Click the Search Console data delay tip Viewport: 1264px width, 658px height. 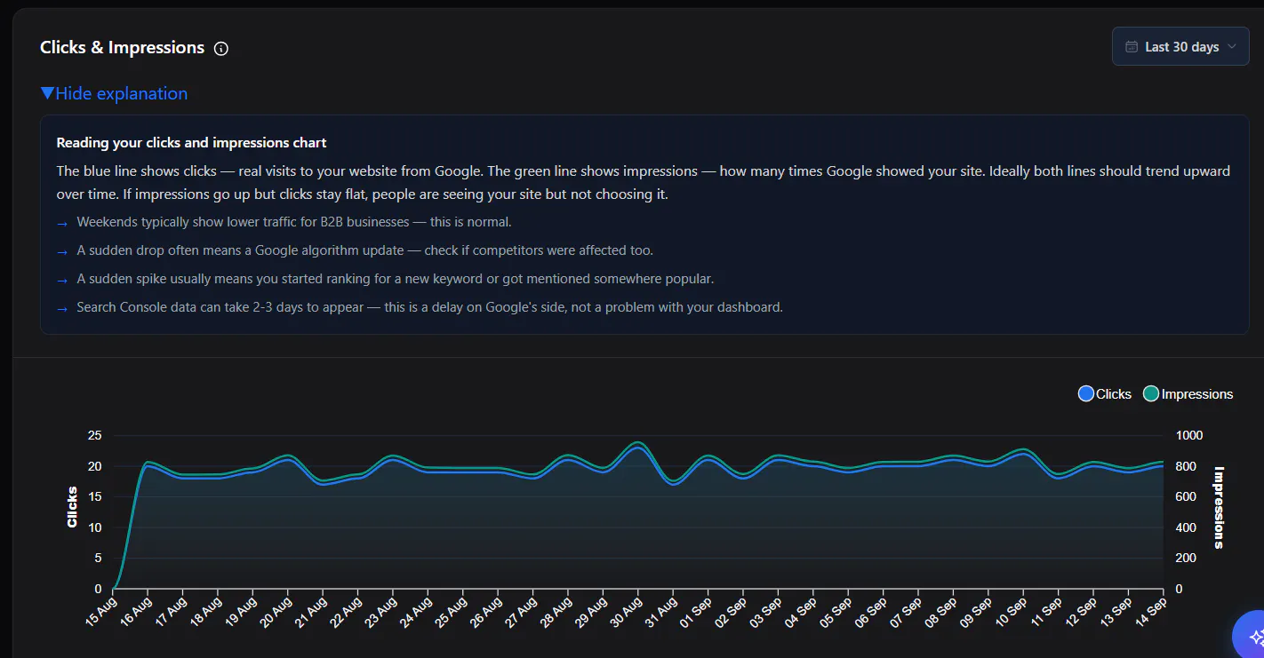pos(430,307)
